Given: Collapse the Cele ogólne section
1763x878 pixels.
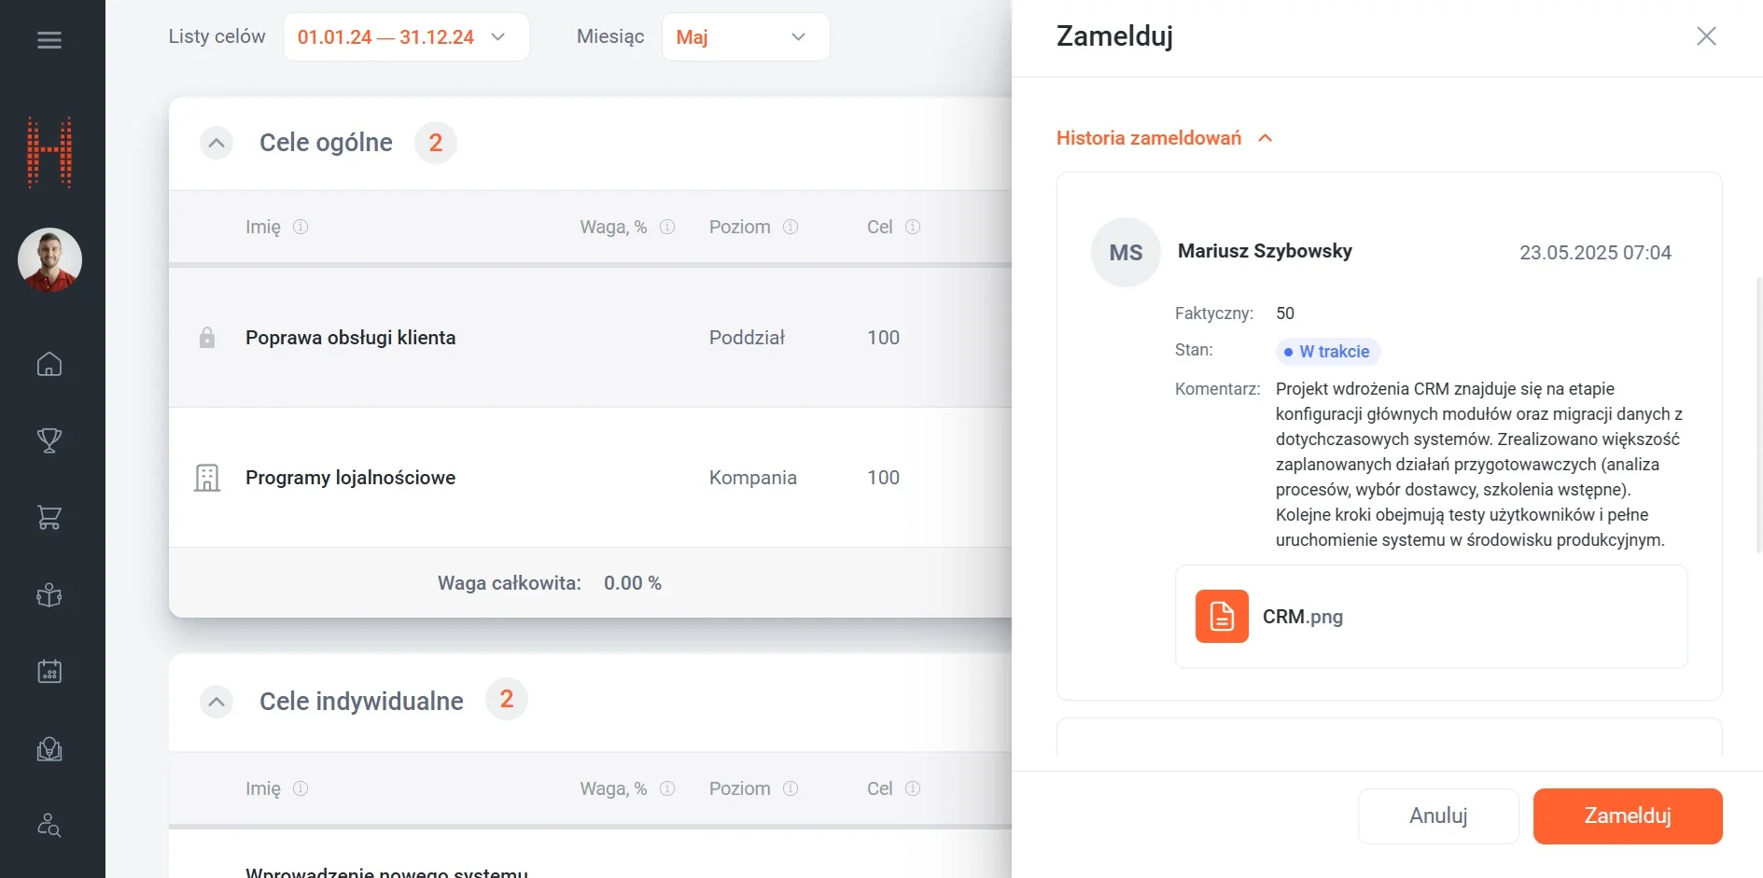Looking at the screenshot, I should coord(217,143).
